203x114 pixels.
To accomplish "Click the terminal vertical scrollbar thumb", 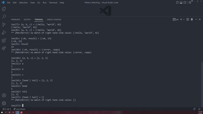I will (x=202, y=85).
